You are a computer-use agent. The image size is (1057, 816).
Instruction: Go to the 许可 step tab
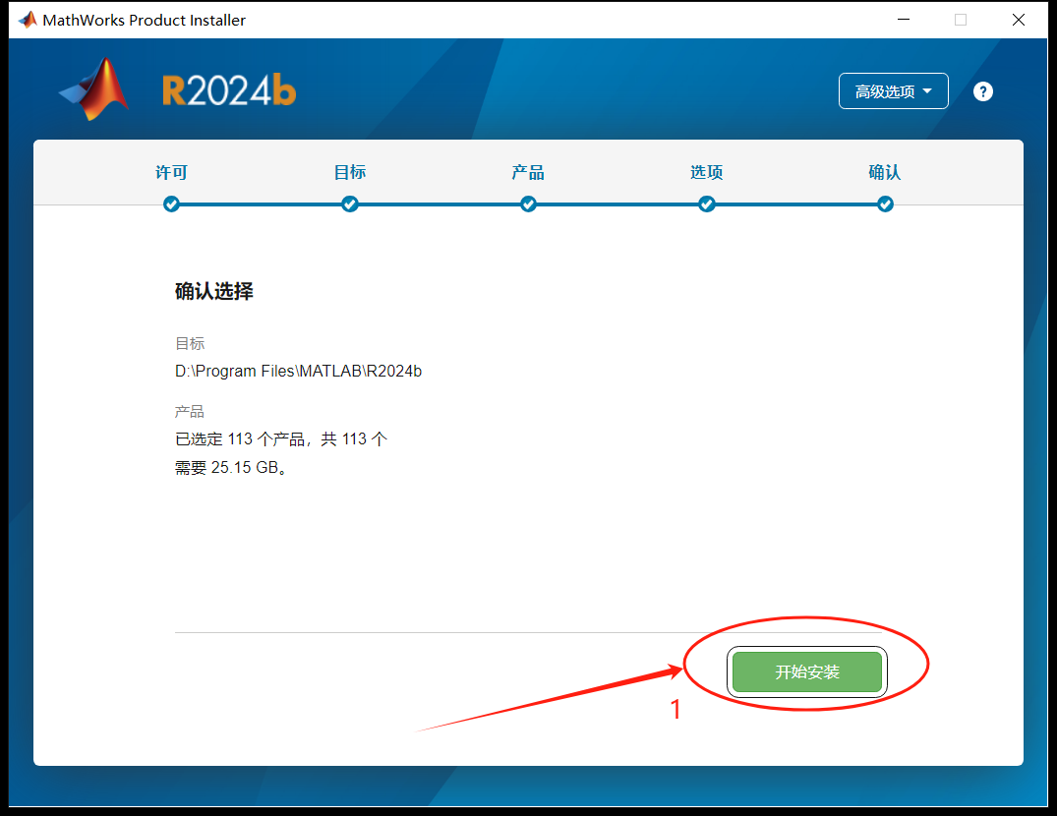[171, 172]
